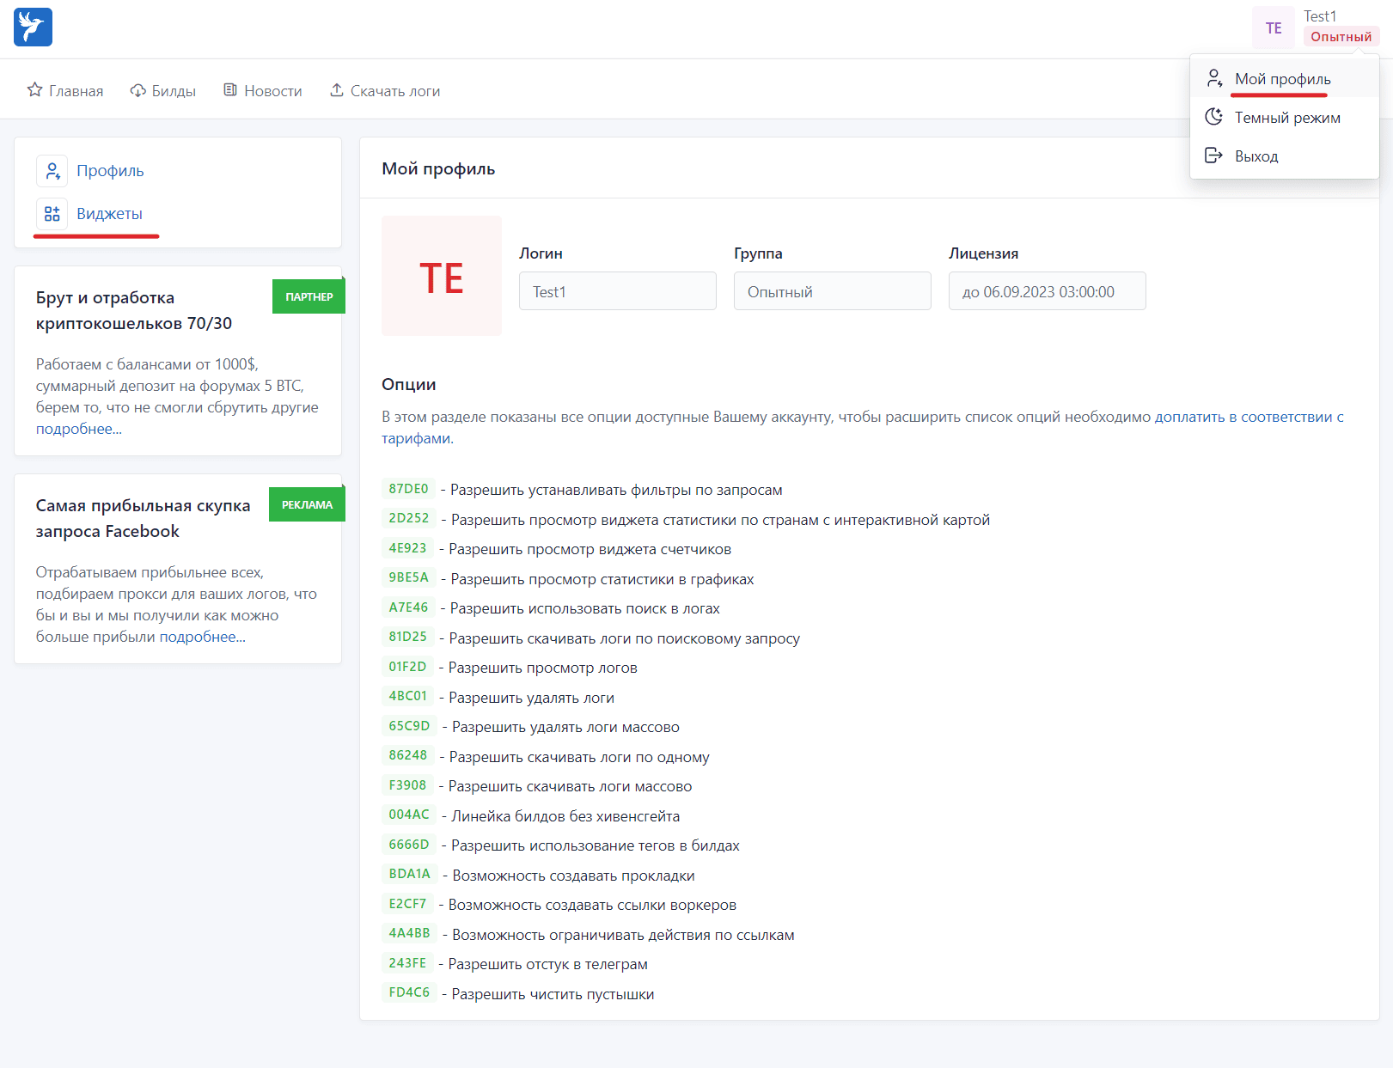Viewport: 1393px width, 1068px height.
Task: Click the text Разрешить удалять логи массово
Action: [565, 727]
